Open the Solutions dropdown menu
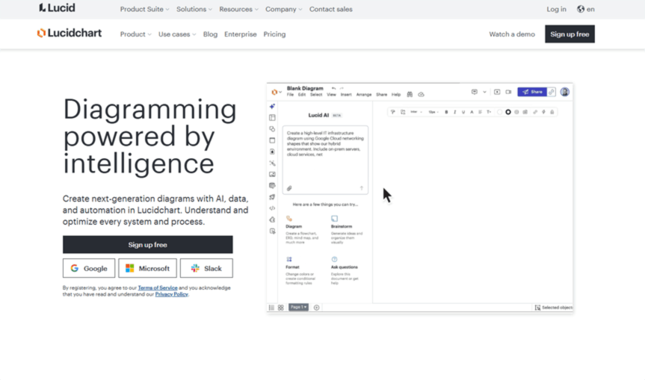 [194, 9]
